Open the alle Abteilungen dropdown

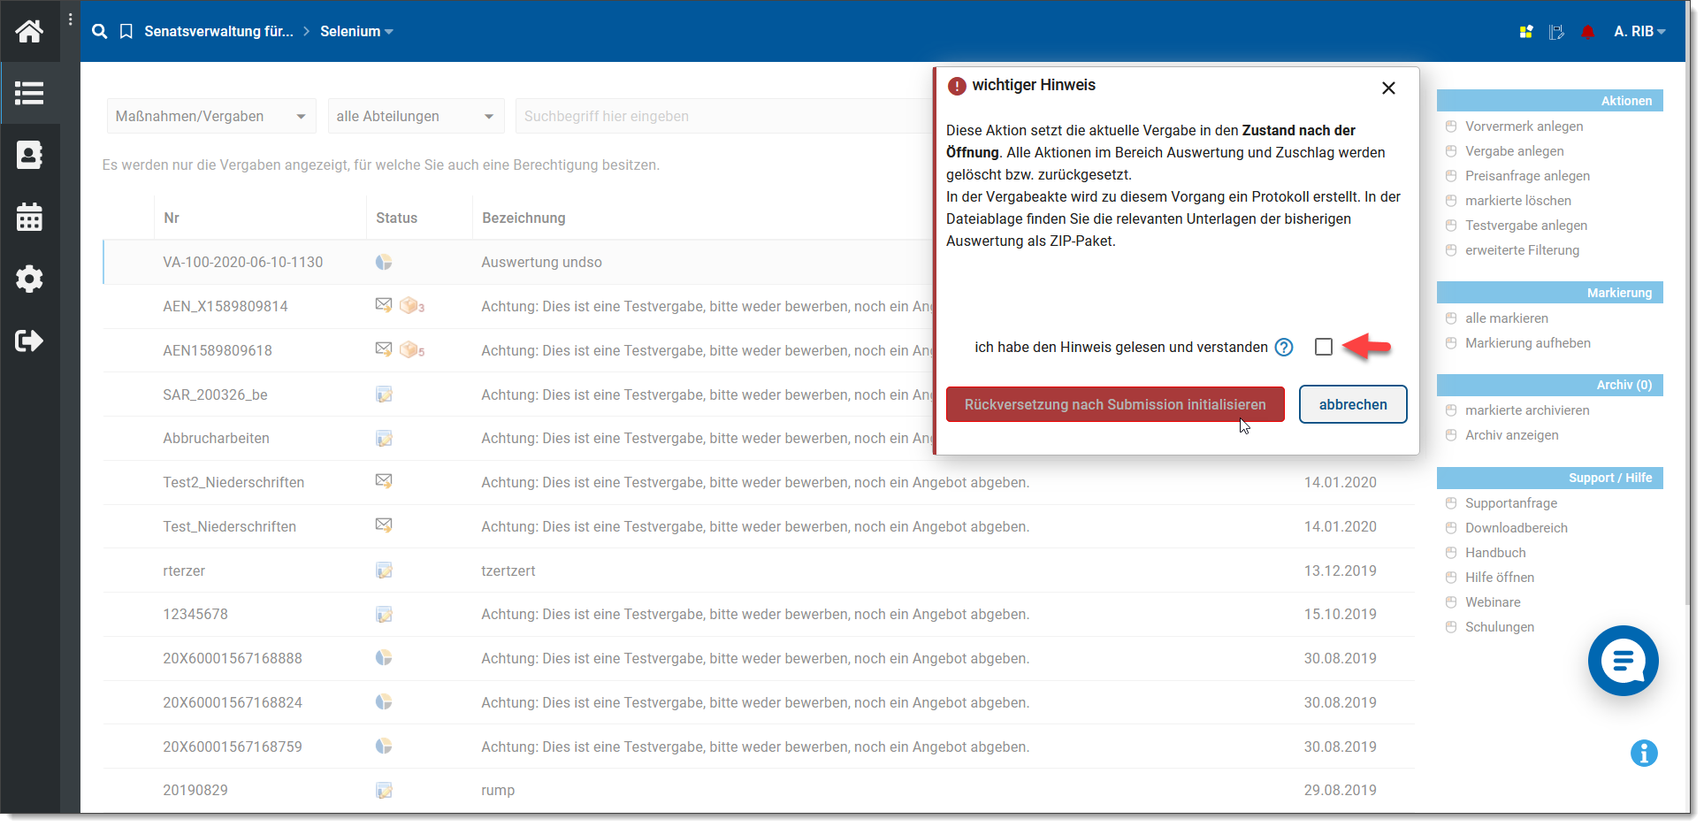pos(416,116)
